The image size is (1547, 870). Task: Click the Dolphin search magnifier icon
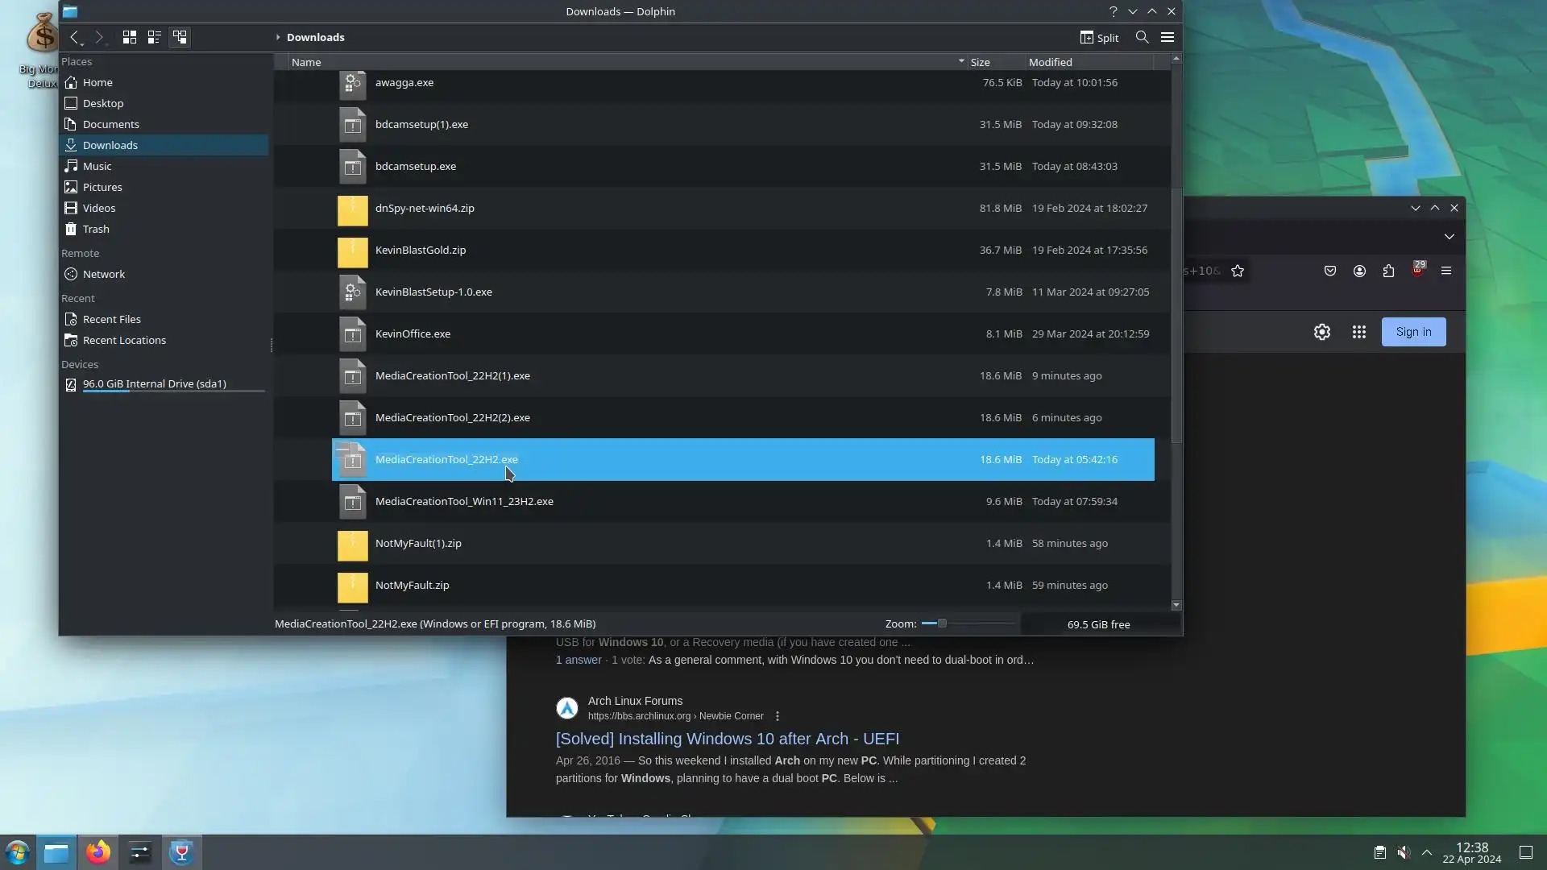(x=1142, y=37)
